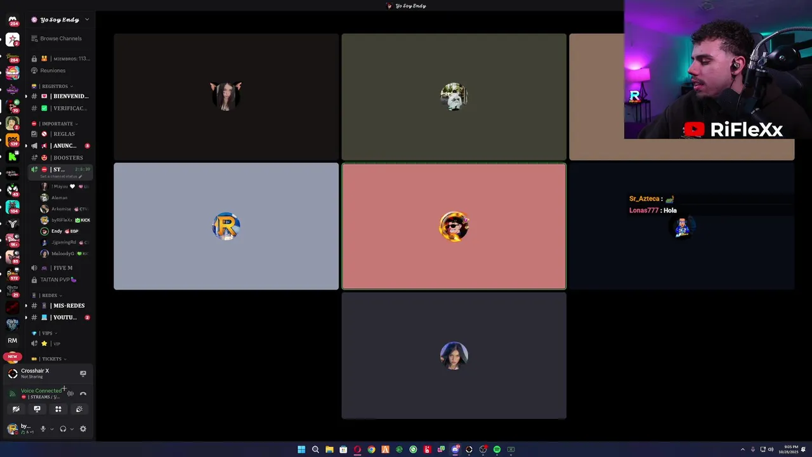Image resolution: width=812 pixels, height=457 pixels.
Task: Select voice member Endy
Action: tap(65, 231)
